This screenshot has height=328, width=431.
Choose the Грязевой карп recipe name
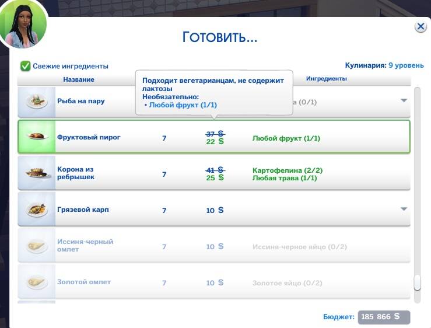[x=83, y=210]
